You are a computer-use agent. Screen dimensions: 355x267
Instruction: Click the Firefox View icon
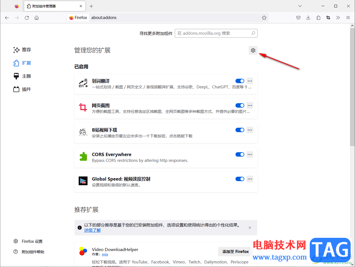[17, 6]
